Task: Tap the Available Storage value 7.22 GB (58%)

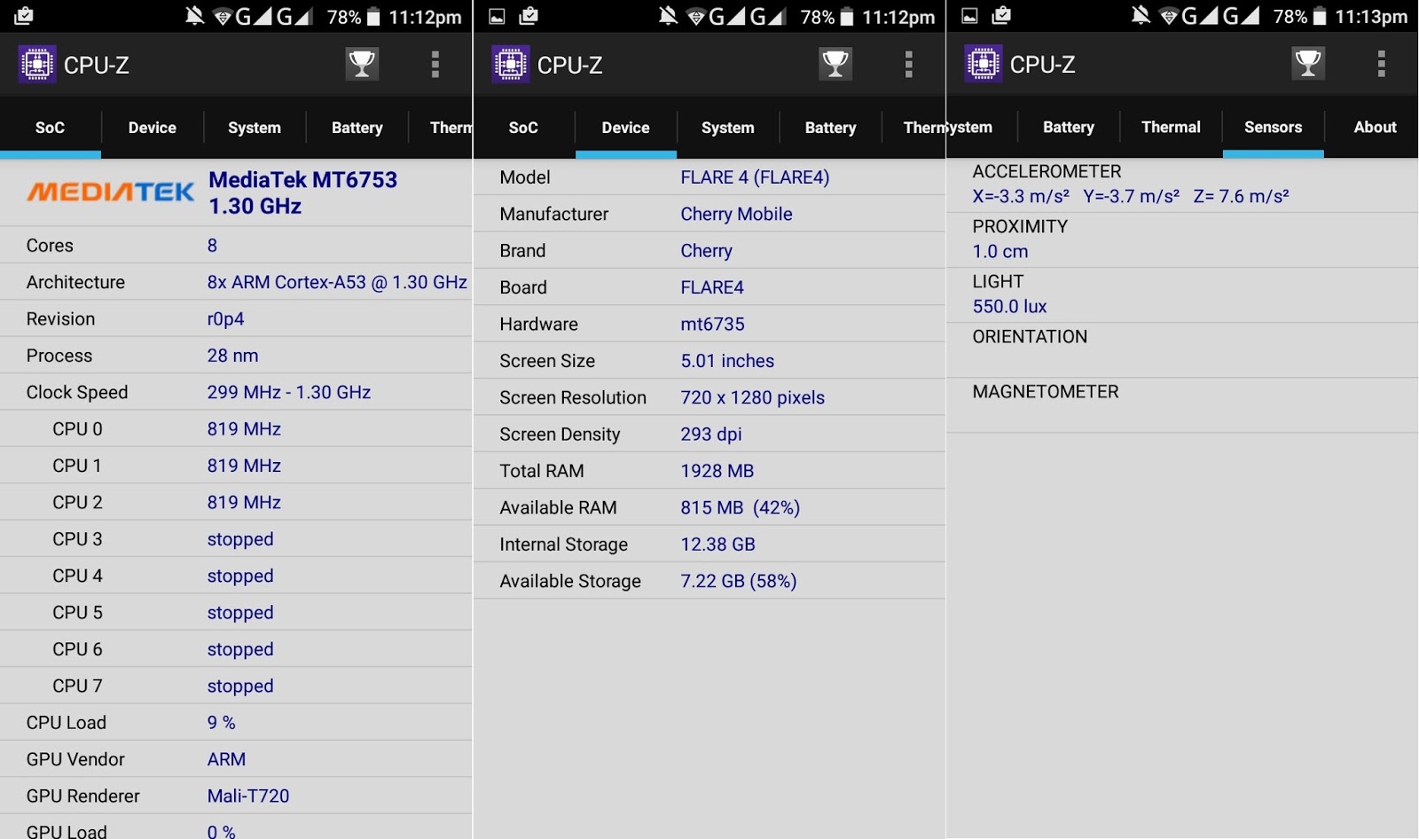Action: pyautogui.click(x=739, y=582)
